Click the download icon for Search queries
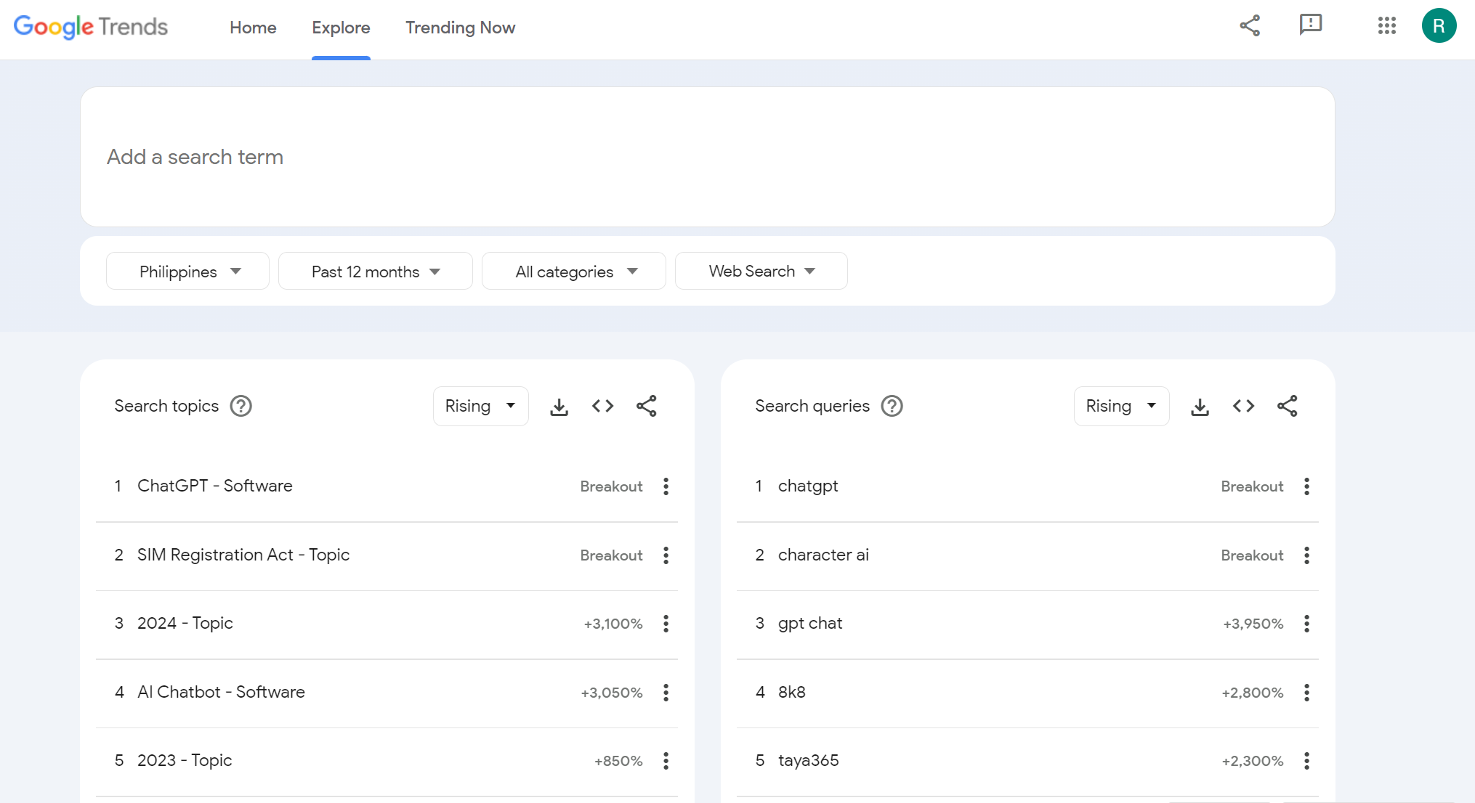The height and width of the screenshot is (803, 1475). click(x=1200, y=405)
